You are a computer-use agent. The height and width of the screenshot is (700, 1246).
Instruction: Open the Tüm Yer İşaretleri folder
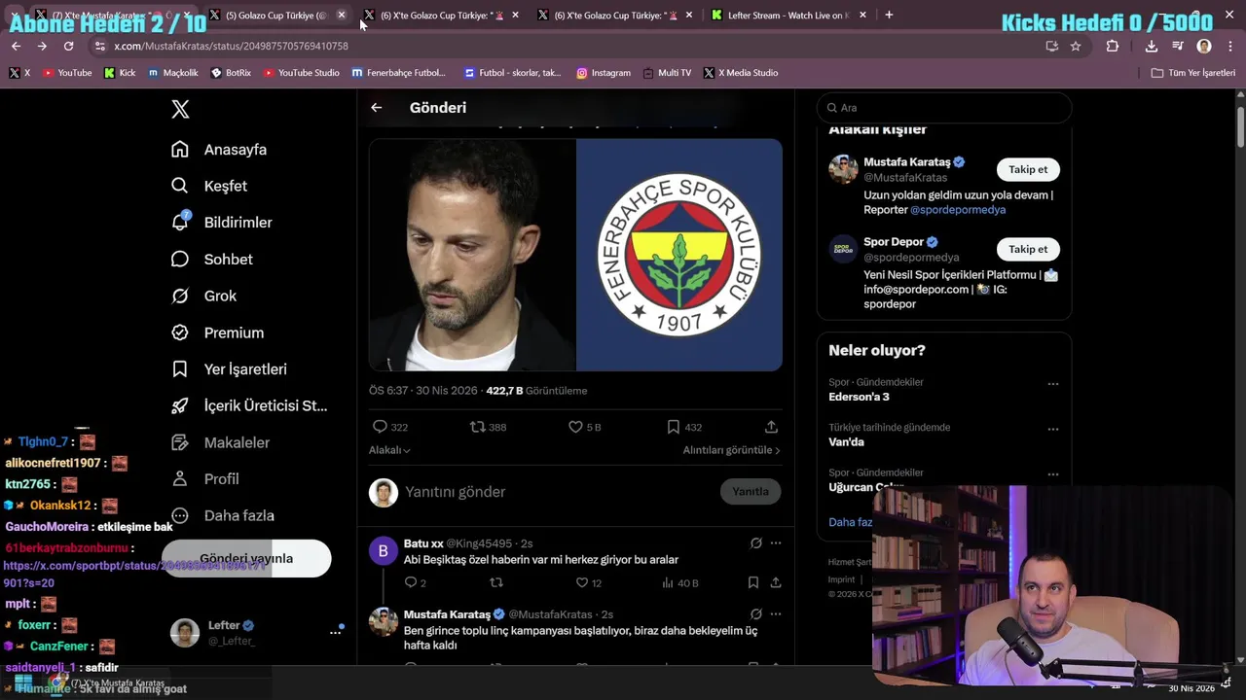(x=1193, y=73)
